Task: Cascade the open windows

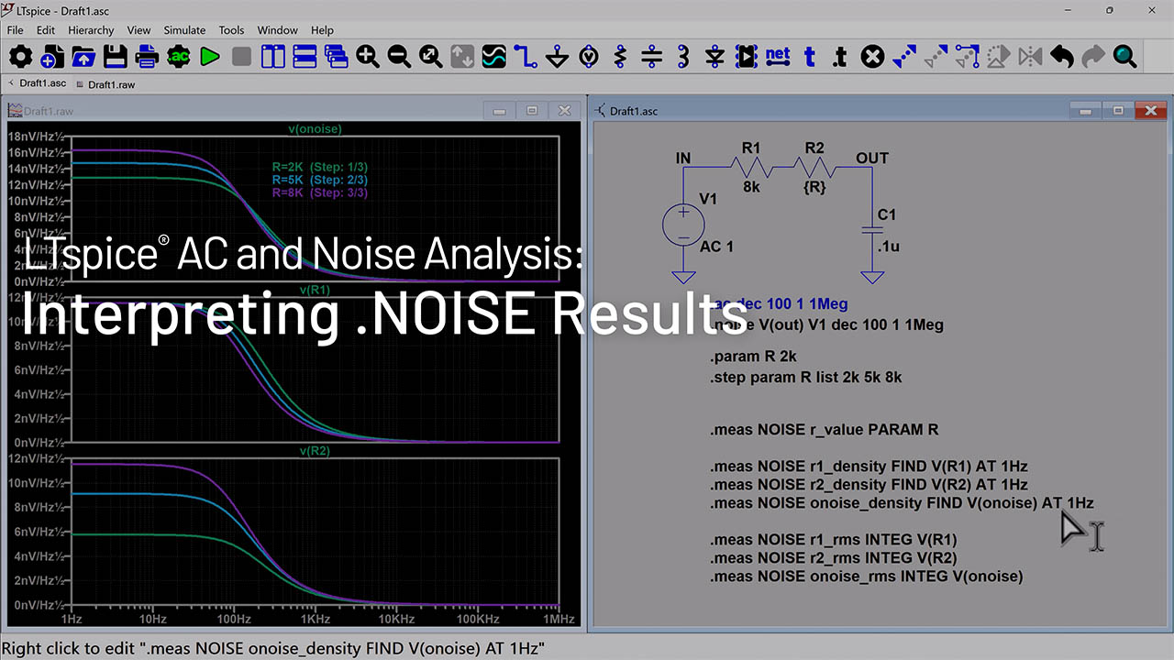Action: click(337, 57)
